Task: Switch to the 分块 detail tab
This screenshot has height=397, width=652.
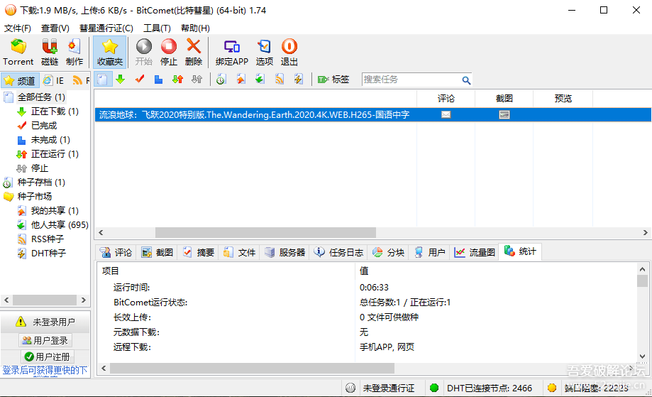Action: [x=388, y=253]
